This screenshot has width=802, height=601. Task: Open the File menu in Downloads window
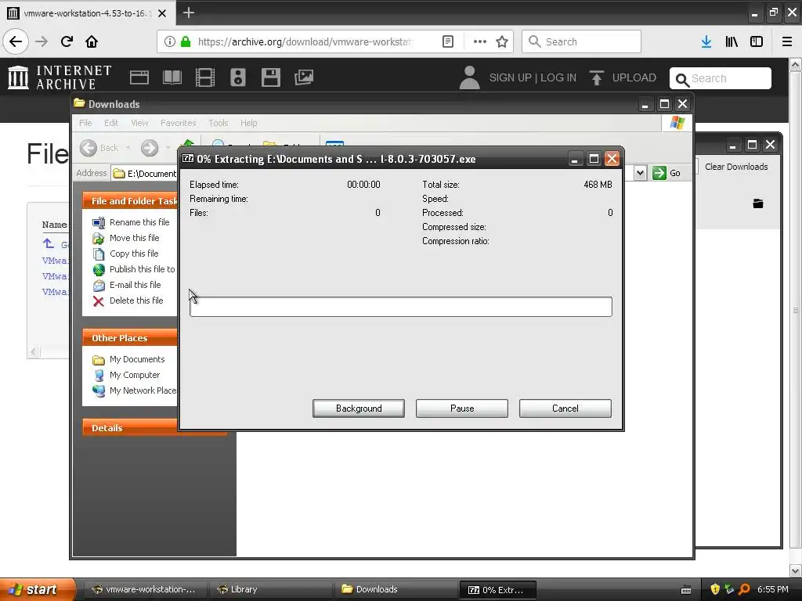(85, 123)
